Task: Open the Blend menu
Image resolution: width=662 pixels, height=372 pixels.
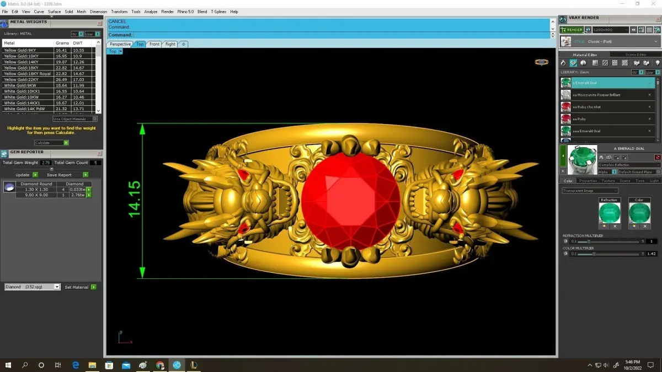Action: (x=202, y=12)
